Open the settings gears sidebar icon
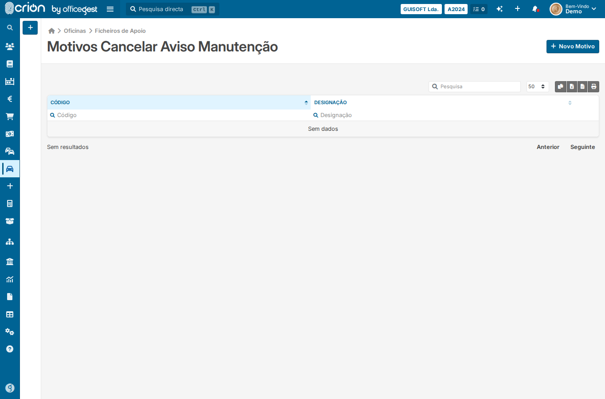This screenshot has height=399, width=605. (10, 332)
